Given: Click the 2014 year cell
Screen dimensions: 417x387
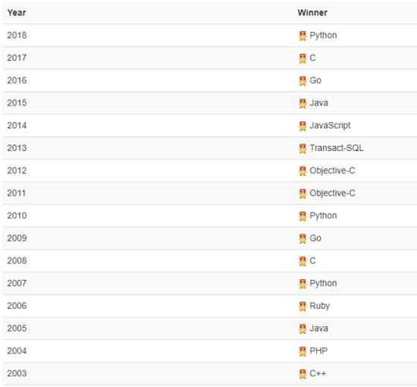Looking at the screenshot, I should click(x=17, y=125).
